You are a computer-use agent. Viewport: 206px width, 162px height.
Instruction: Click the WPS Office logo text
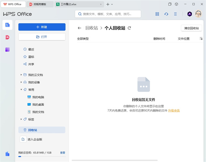pyautogui.click(x=18, y=14)
